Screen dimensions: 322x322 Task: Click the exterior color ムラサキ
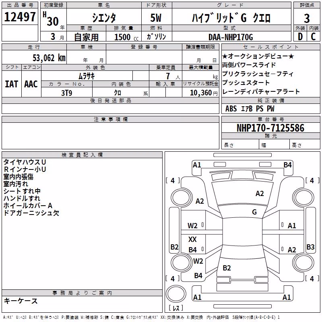click(x=87, y=76)
